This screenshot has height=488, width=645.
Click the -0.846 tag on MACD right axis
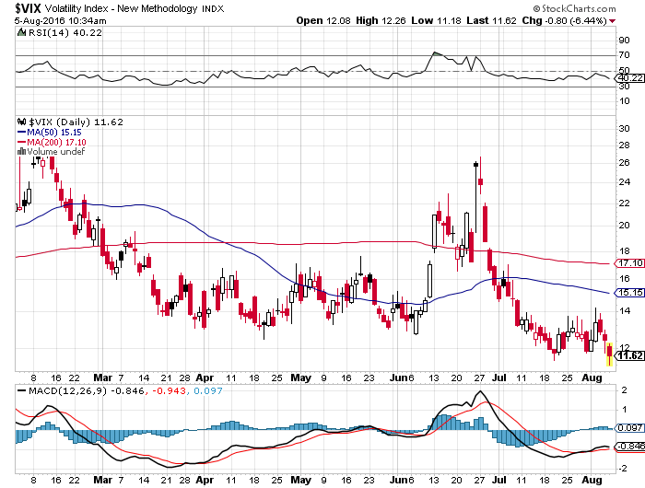[x=629, y=447]
